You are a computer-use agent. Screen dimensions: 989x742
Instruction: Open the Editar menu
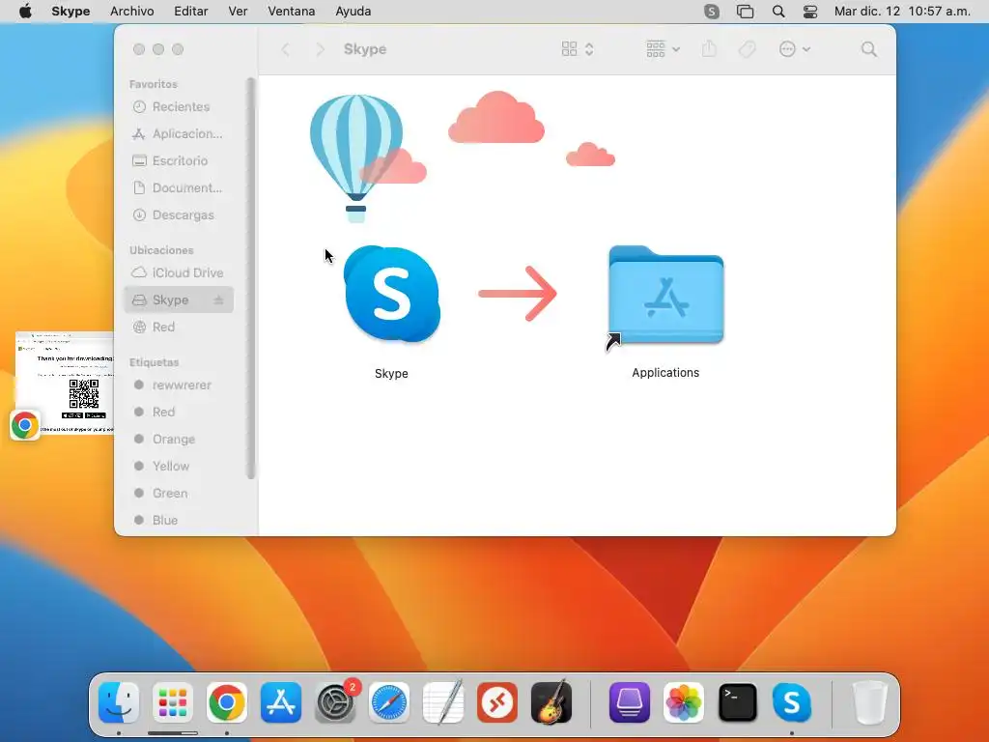pos(191,12)
